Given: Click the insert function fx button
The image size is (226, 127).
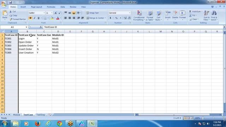Looking at the screenshot, I should coord(41,27).
